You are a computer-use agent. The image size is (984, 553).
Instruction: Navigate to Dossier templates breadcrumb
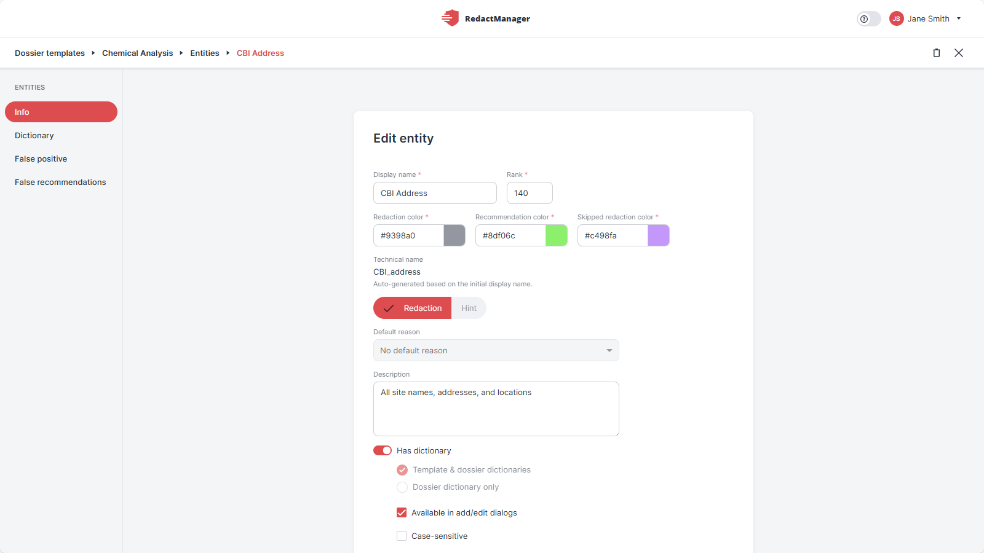point(50,53)
